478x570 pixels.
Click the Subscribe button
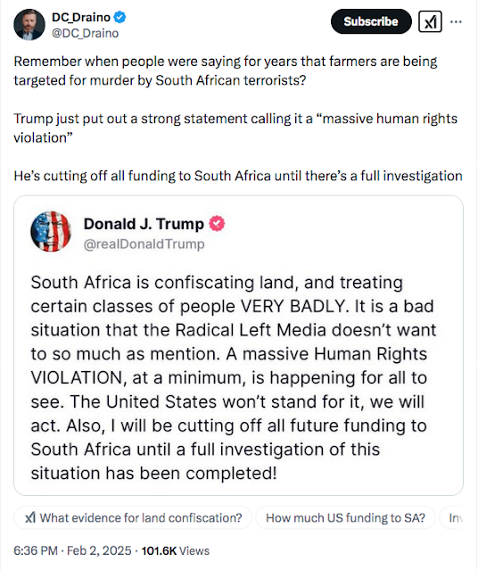tap(371, 21)
